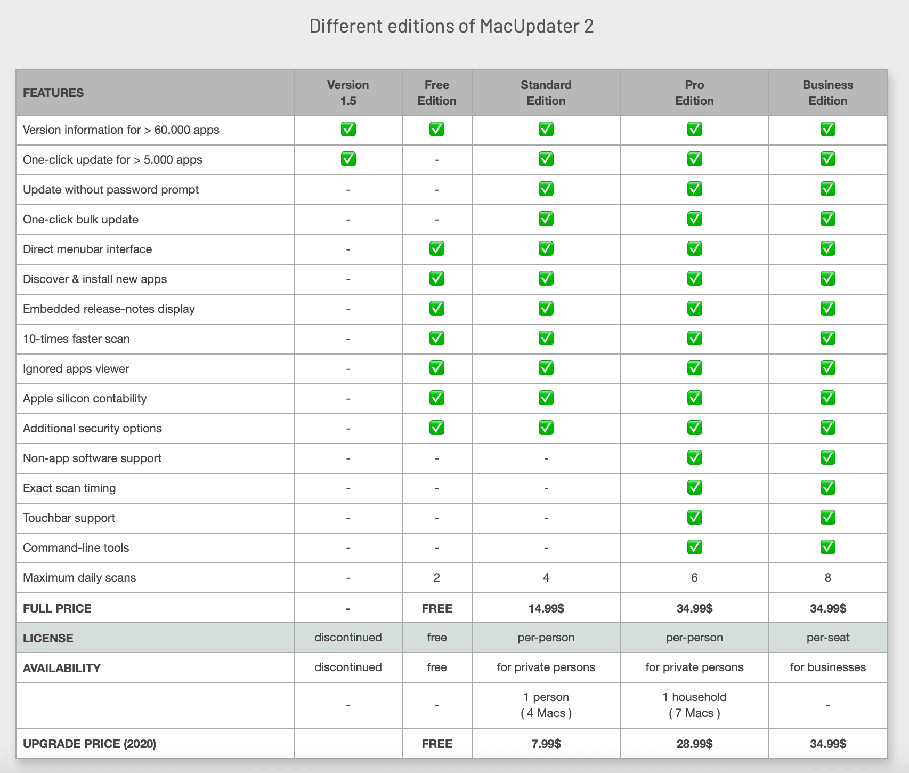Click Pro Edition checkmark for update without password
The width and height of the screenshot is (909, 773).
tap(694, 189)
